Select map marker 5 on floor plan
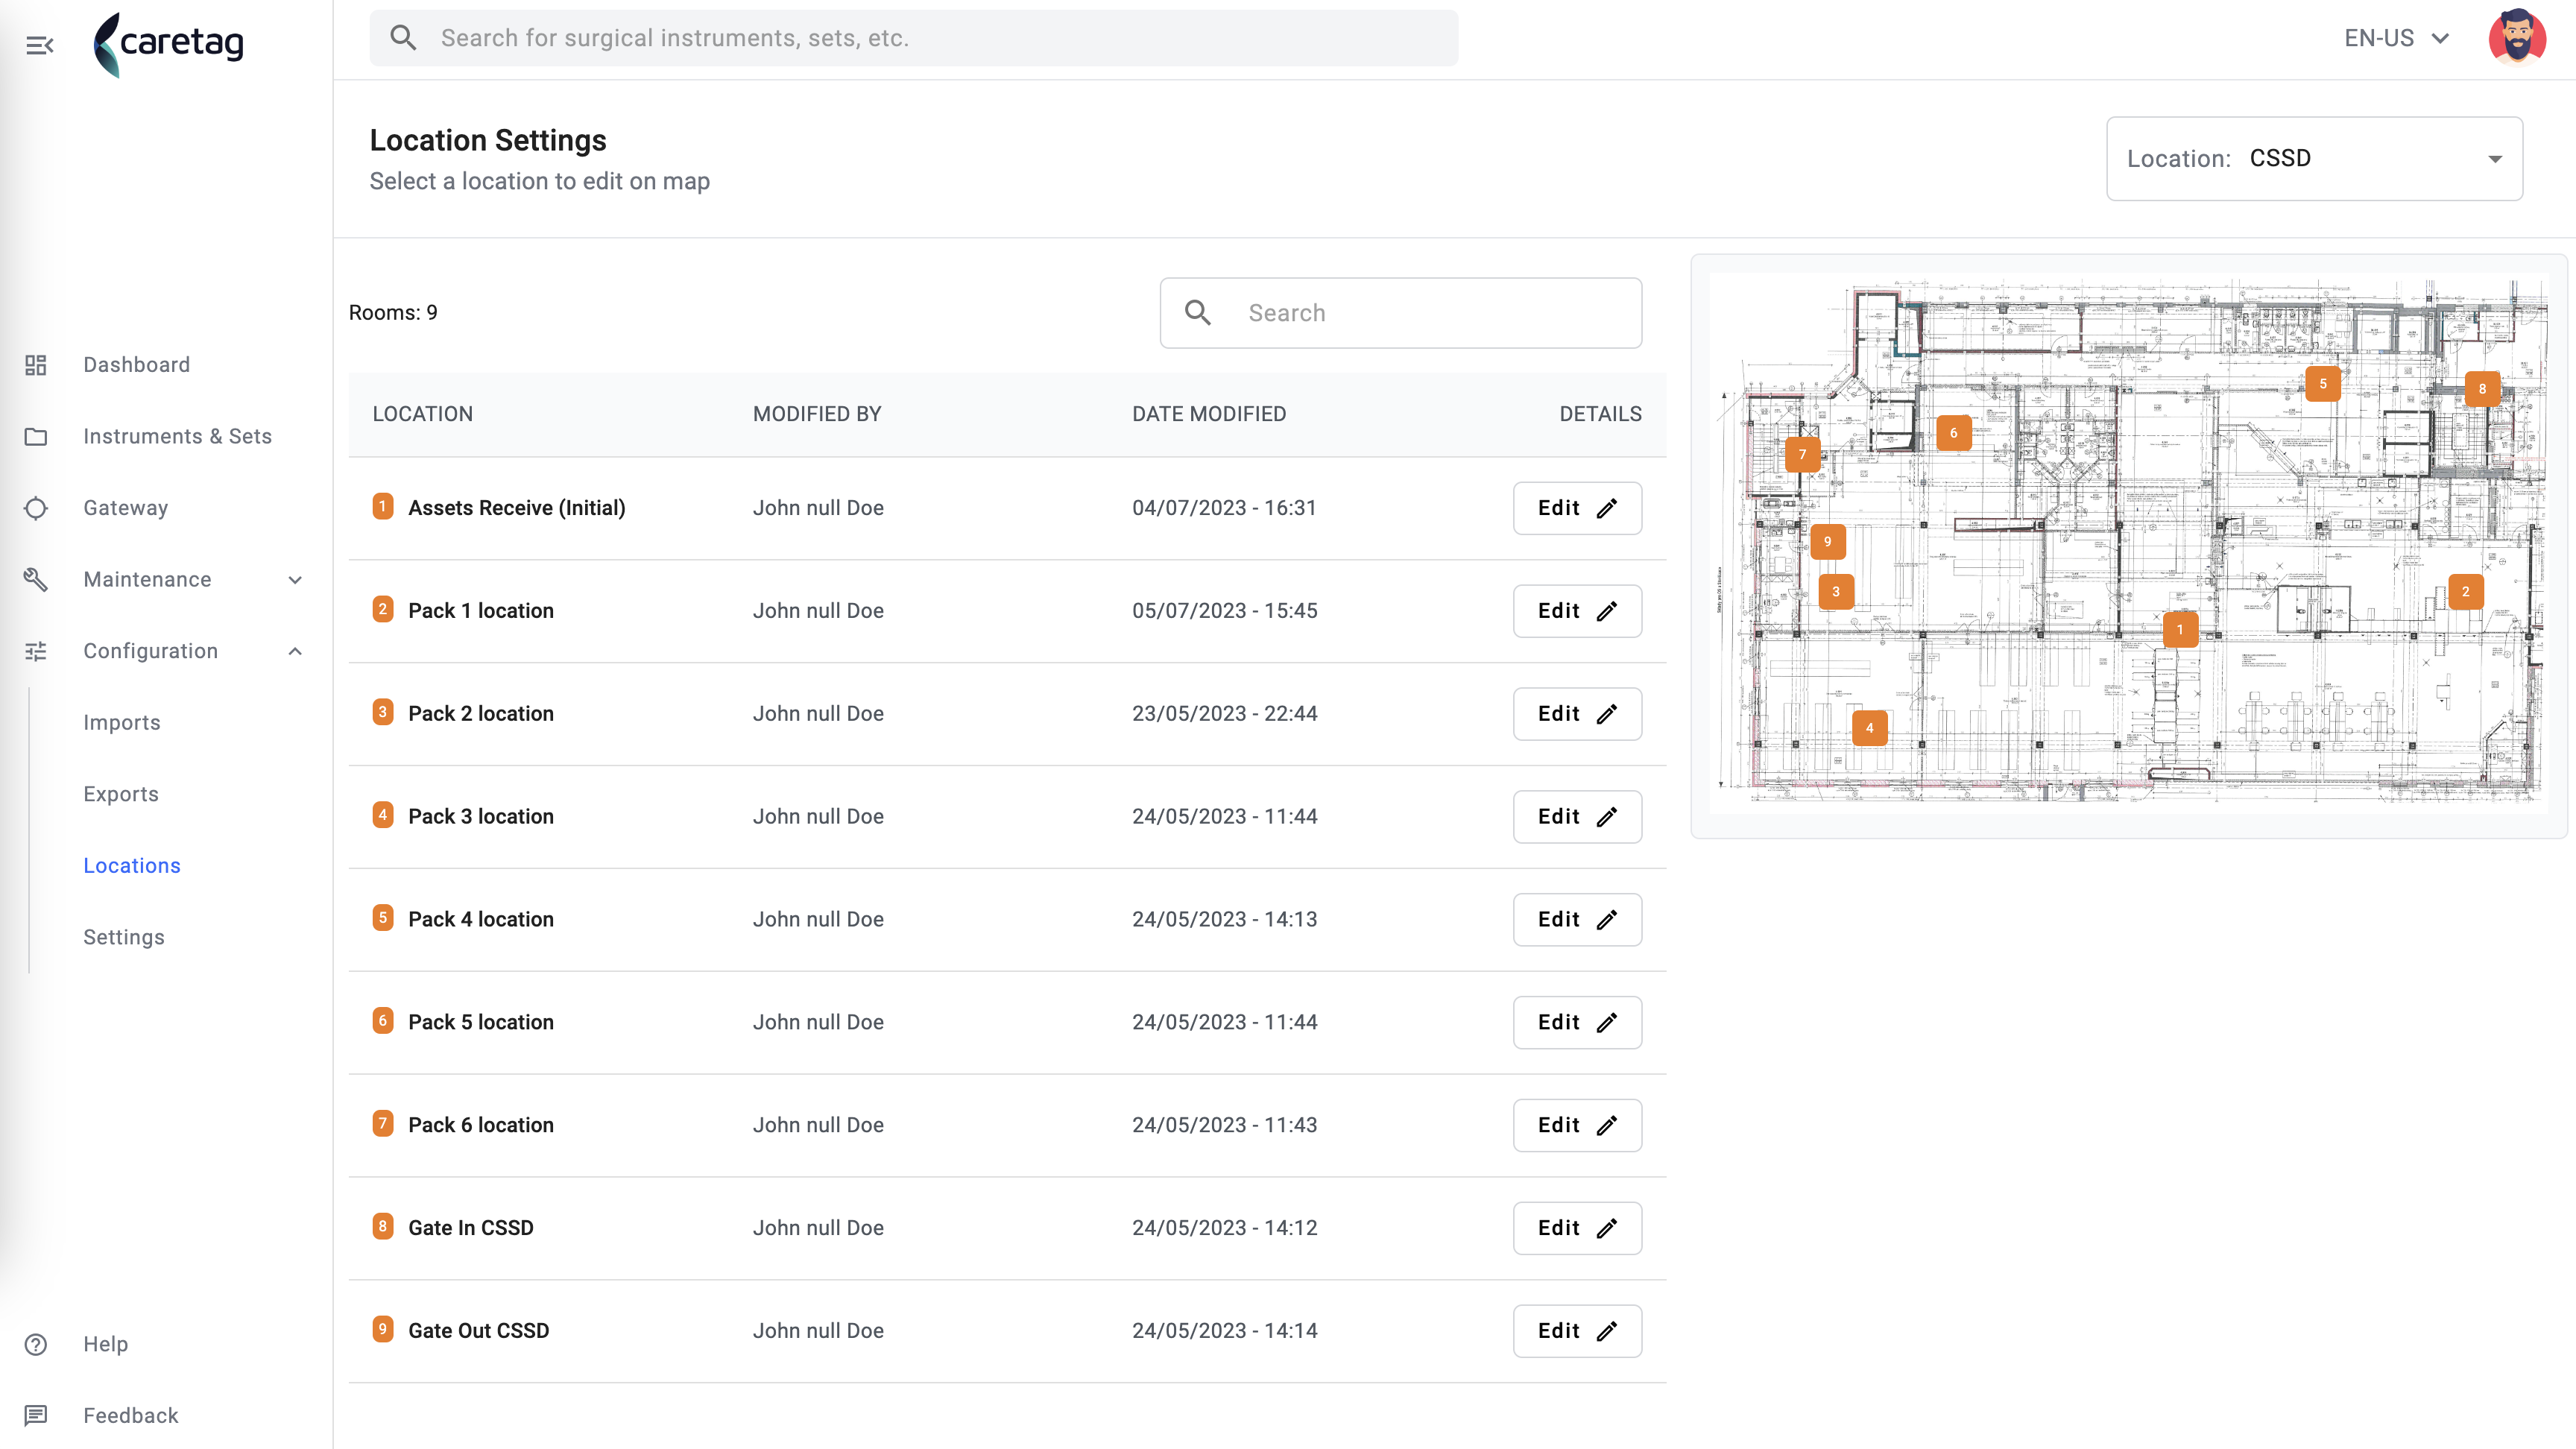This screenshot has height=1449, width=2576. click(2323, 384)
